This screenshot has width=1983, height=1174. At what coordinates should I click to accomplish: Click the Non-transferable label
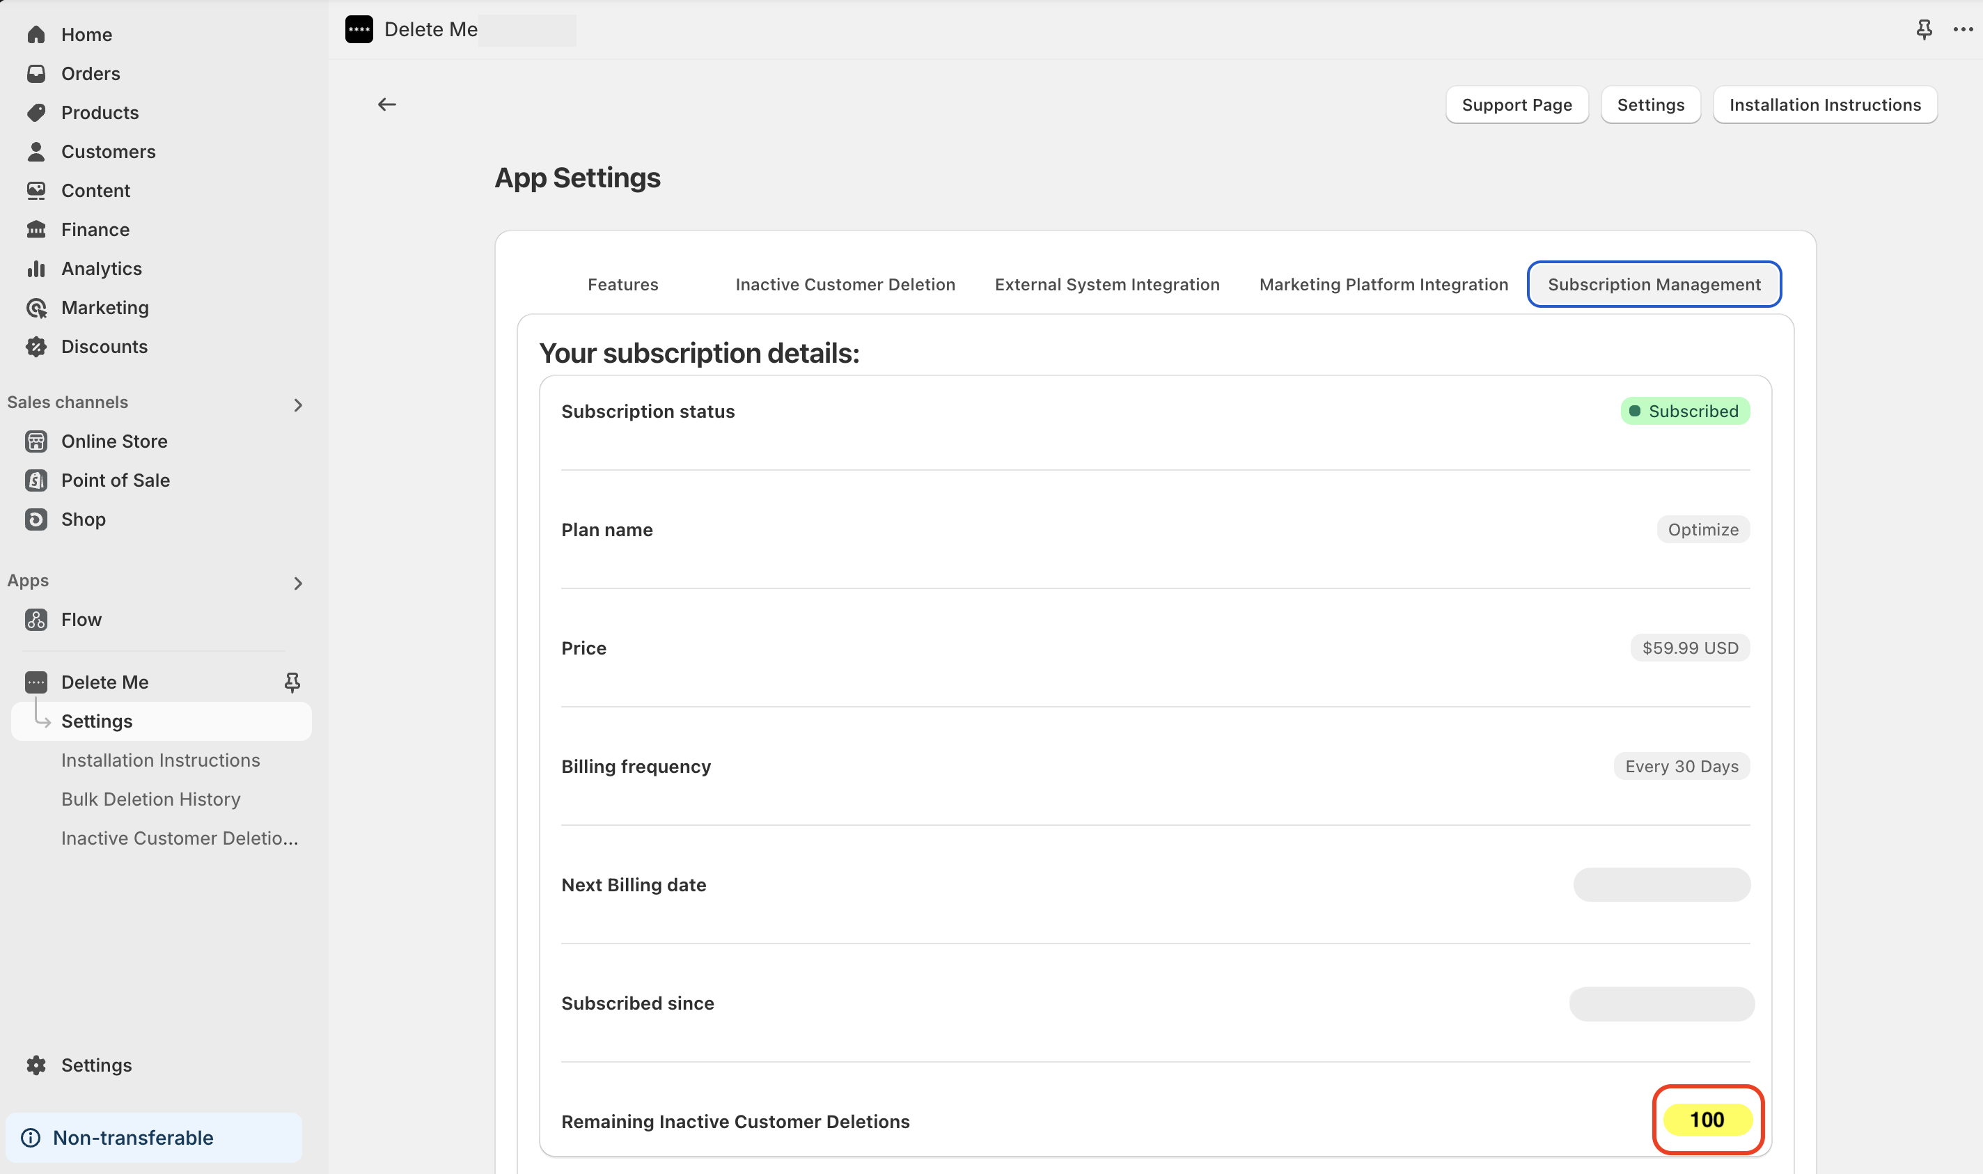coord(133,1138)
